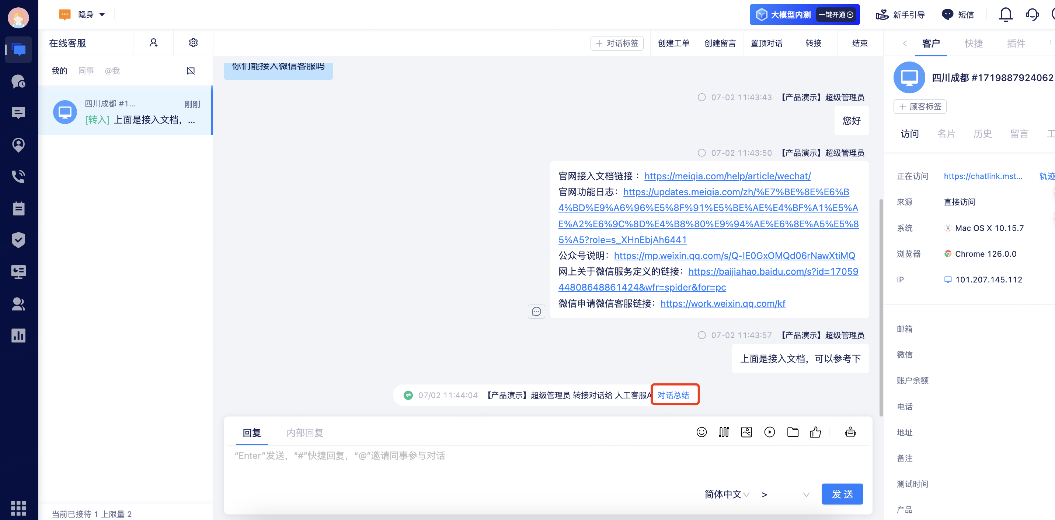Click the insert image icon
1055x520 pixels.
click(746, 432)
